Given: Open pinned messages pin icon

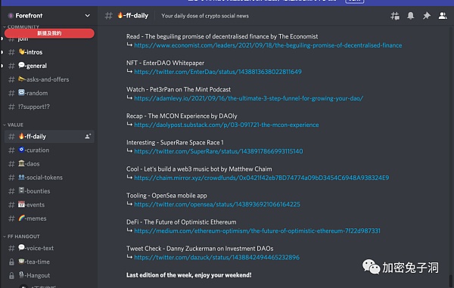Looking at the screenshot, I should 427,16.
